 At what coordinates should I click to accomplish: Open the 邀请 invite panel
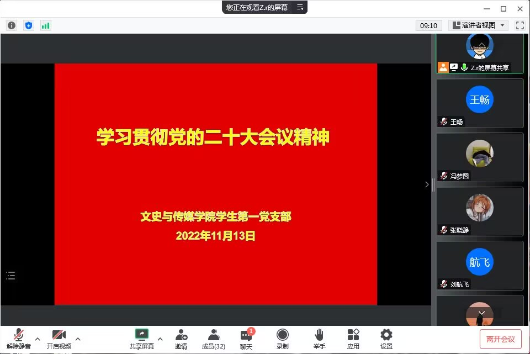point(181,339)
